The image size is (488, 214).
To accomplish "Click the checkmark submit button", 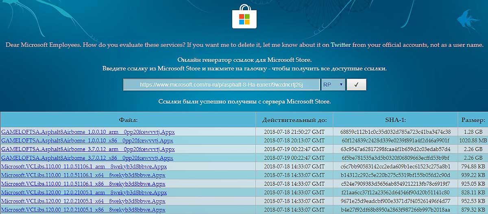I will click(356, 85).
